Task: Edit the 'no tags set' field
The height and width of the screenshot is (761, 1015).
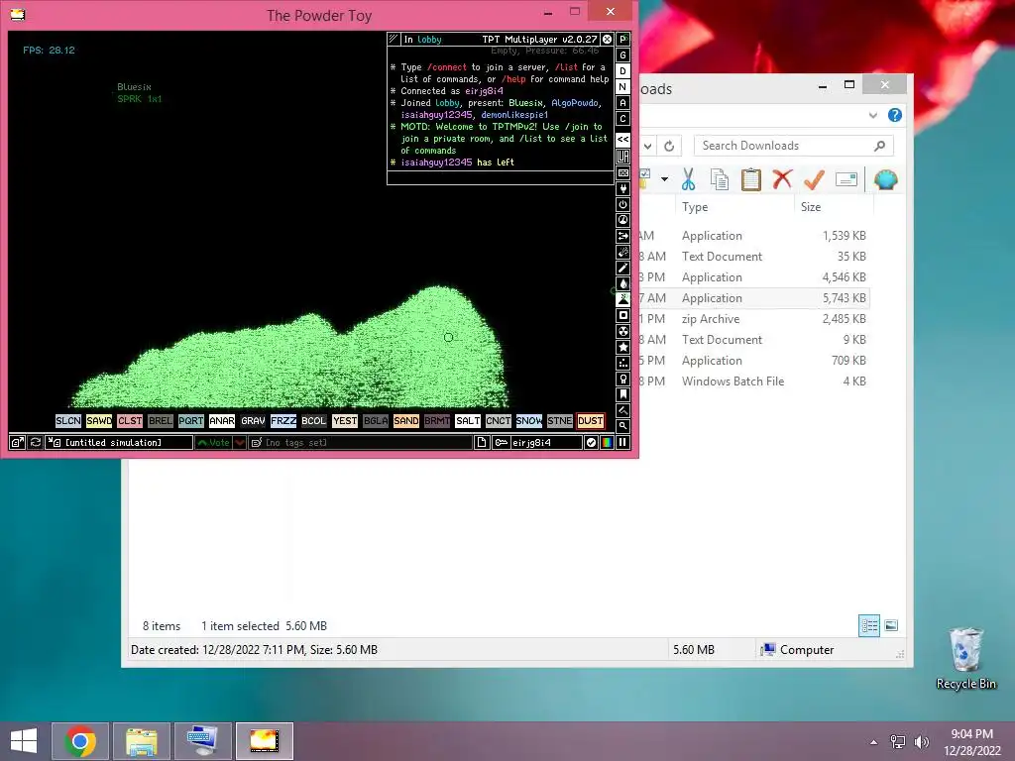Action: (361, 443)
